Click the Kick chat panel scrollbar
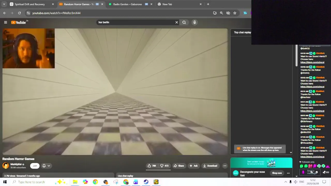Screen dimensions: 331x186 tap(297, 56)
